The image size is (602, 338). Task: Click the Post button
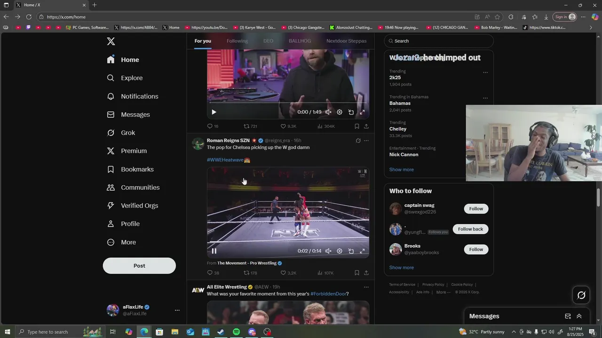[139, 266]
